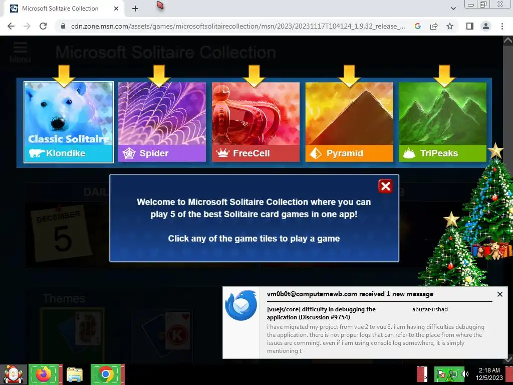Open a new browser tab
The height and width of the screenshot is (385, 513).
(x=135, y=9)
